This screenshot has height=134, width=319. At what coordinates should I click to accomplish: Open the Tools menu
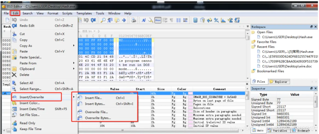click(100, 13)
